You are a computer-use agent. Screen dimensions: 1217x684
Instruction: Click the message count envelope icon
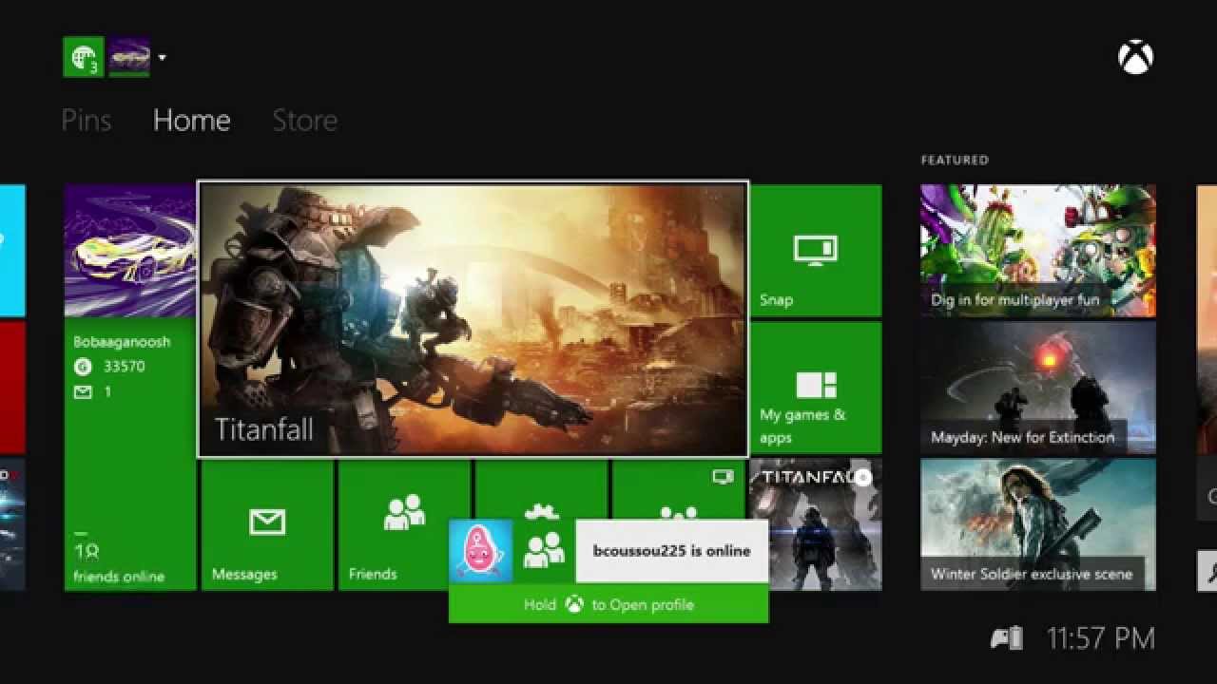point(83,391)
